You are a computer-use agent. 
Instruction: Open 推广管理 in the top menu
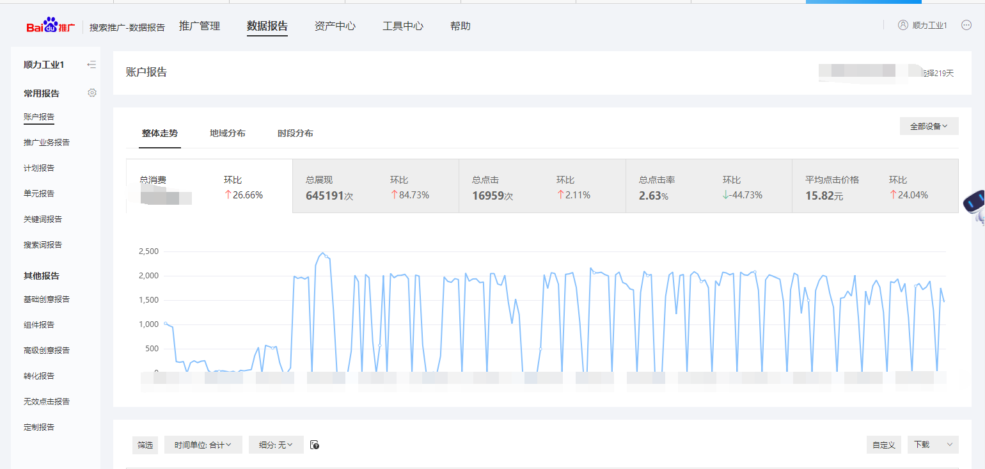[200, 26]
